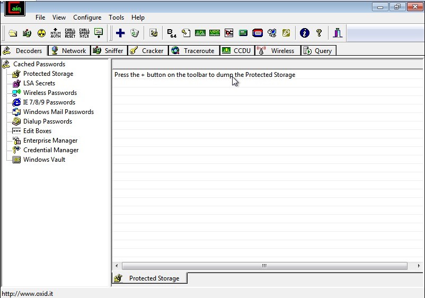Switch to the Cracker tab
The image size is (425, 298).
tap(148, 51)
